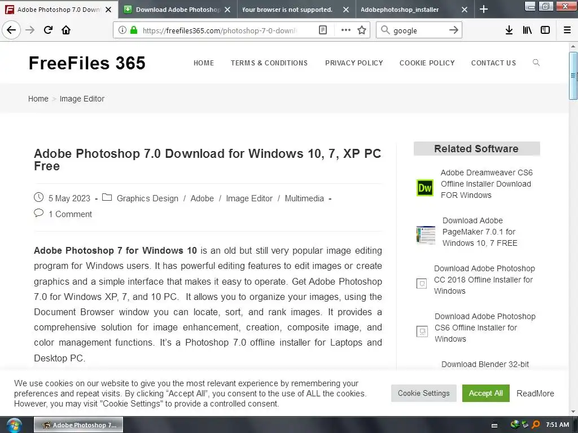This screenshot has height=433, width=578.
Task: Click the google search box
Action: coord(419,30)
